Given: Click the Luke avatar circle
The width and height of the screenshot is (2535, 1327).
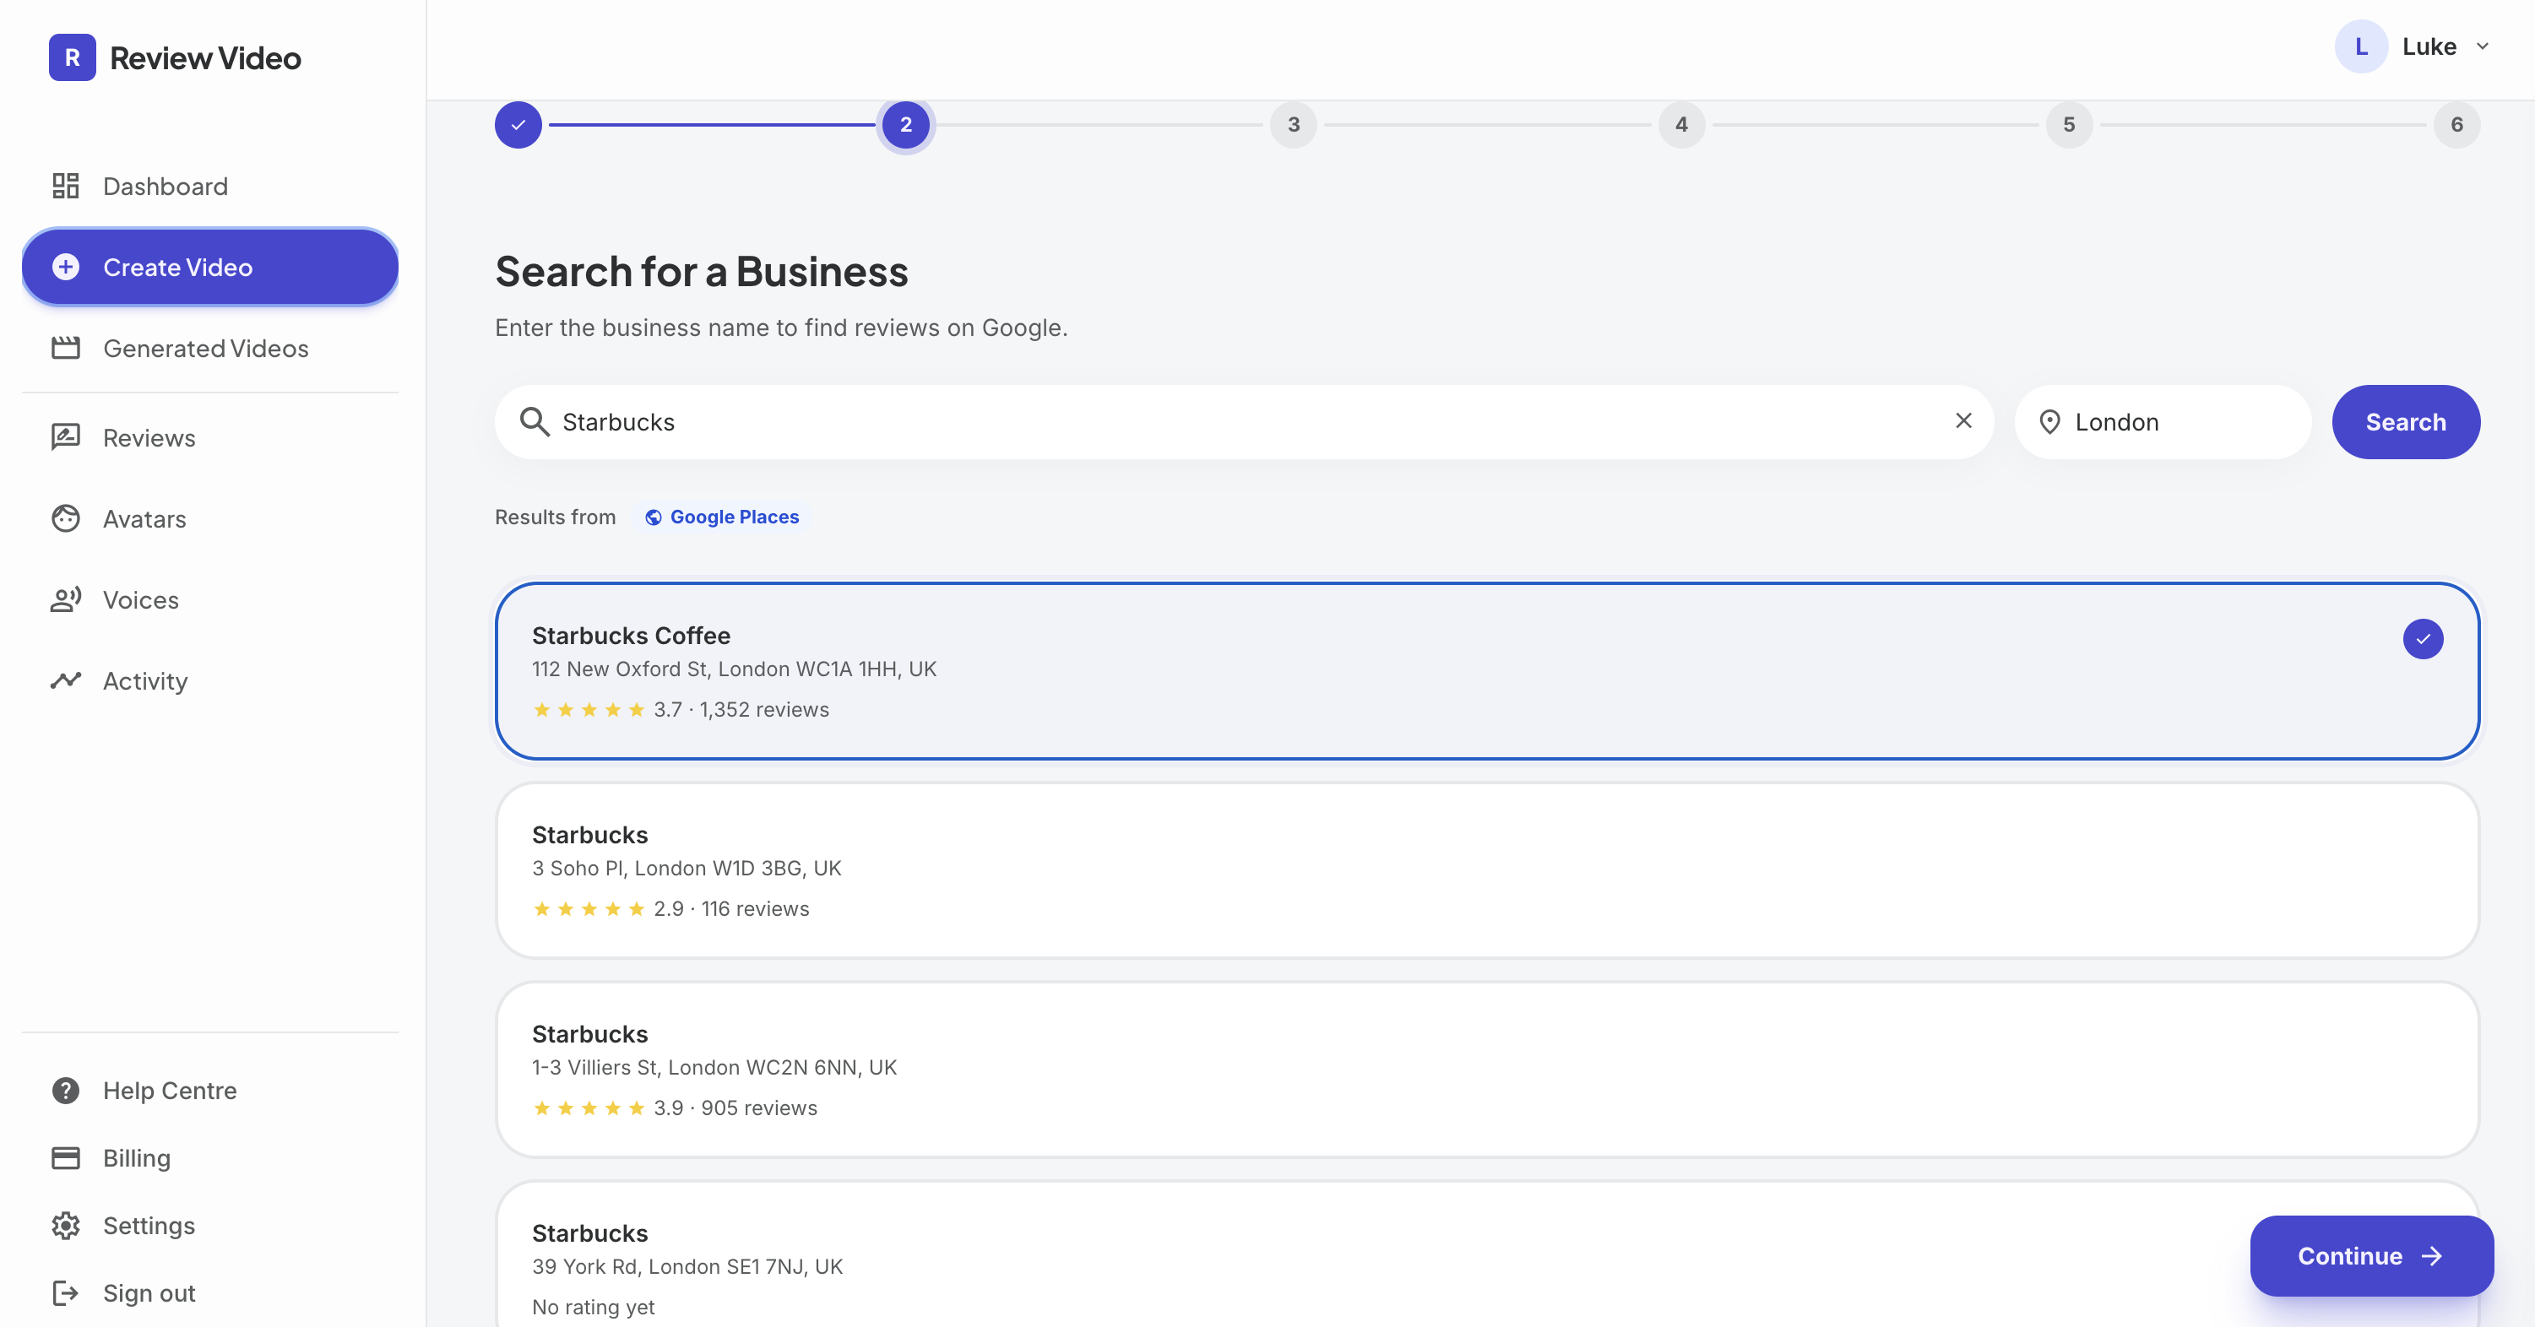Looking at the screenshot, I should [2361, 46].
